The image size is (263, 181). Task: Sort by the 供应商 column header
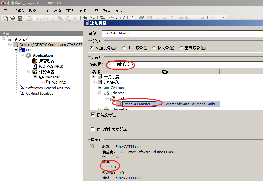pos(188,72)
